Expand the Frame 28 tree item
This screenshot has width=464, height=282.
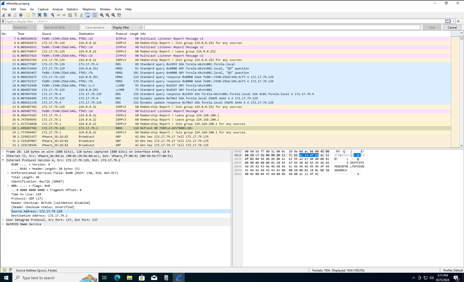(3, 152)
